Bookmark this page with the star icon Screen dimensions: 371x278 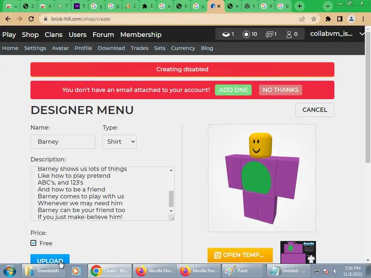click(x=314, y=19)
